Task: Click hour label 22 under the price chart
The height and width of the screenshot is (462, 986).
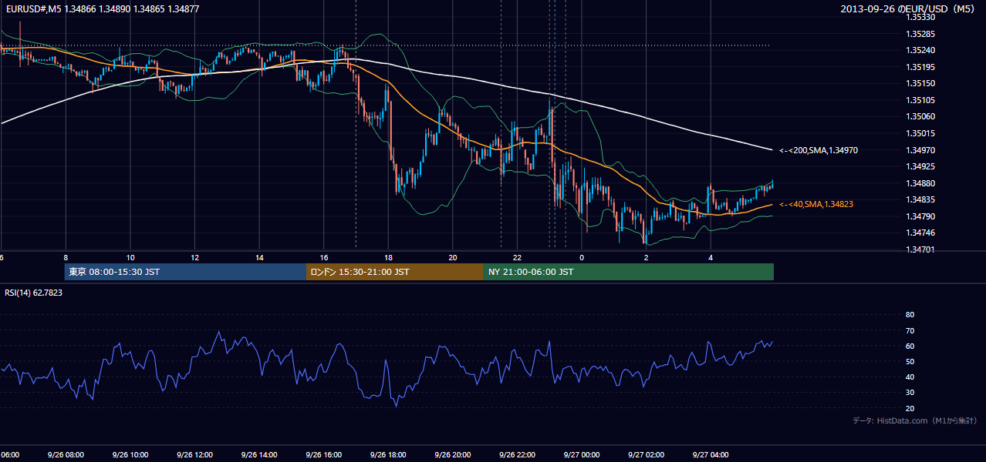Action: pyautogui.click(x=518, y=257)
